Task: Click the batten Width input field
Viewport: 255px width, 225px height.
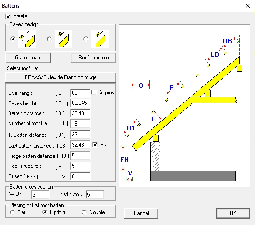Action: click(x=40, y=194)
